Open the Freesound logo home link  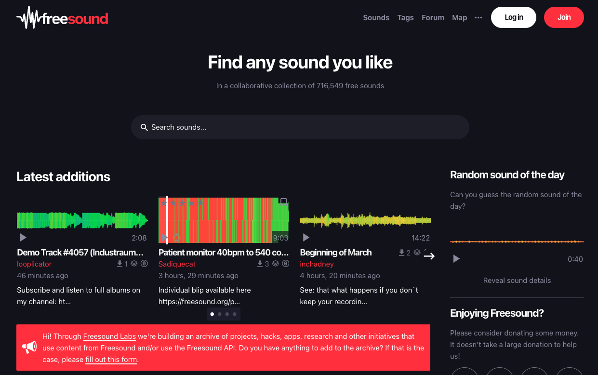tap(62, 18)
